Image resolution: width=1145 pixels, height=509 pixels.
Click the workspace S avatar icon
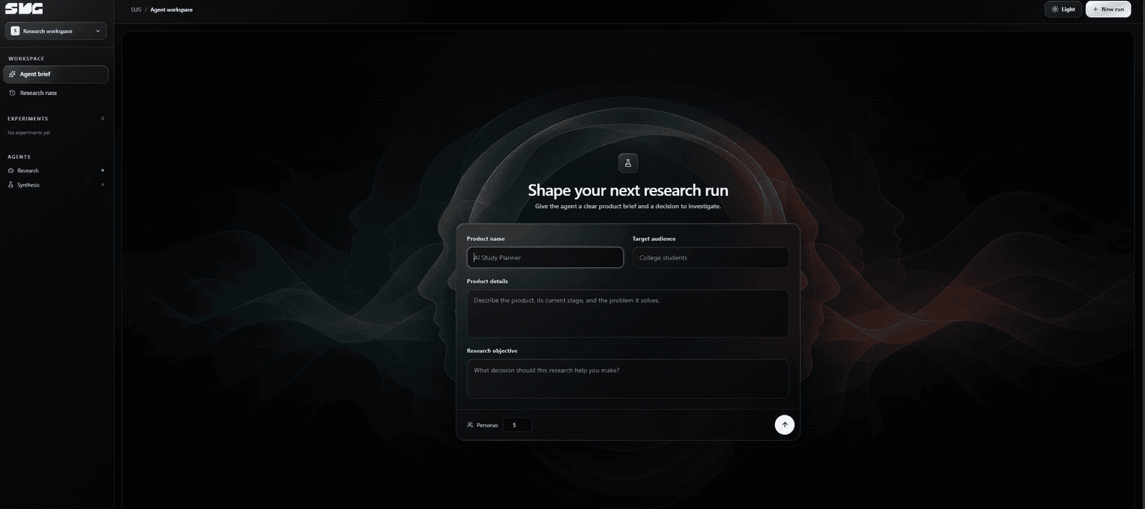[x=15, y=31]
